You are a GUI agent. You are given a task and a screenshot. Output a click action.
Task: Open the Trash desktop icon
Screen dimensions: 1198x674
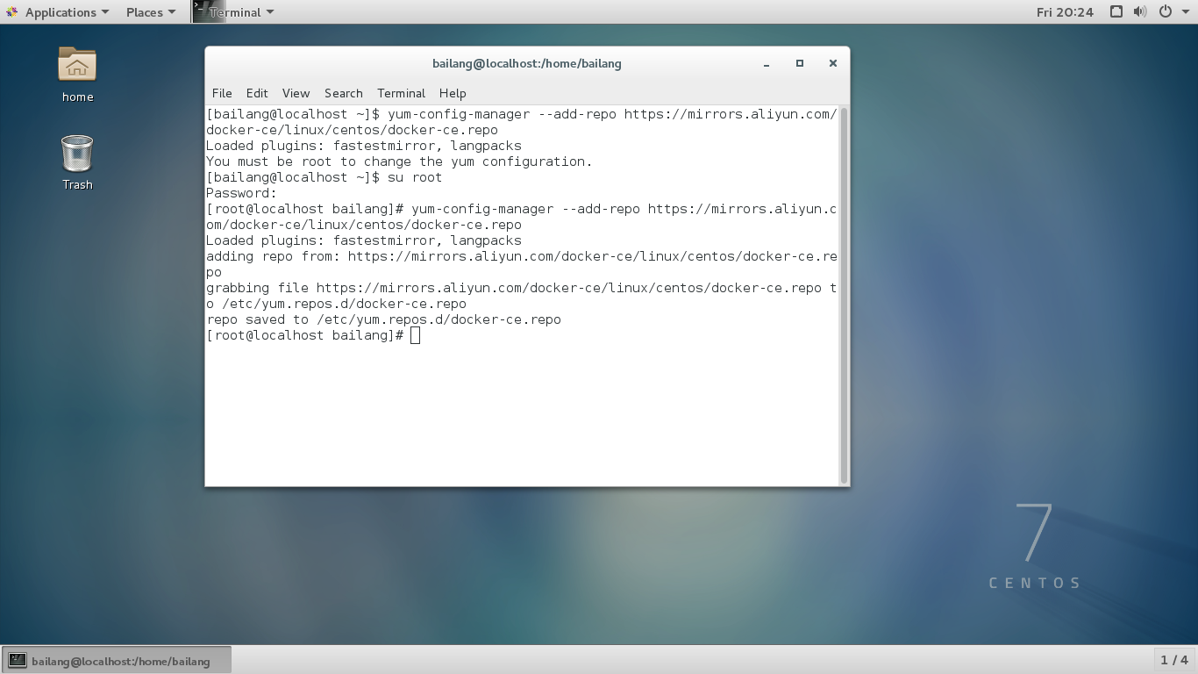(x=77, y=154)
